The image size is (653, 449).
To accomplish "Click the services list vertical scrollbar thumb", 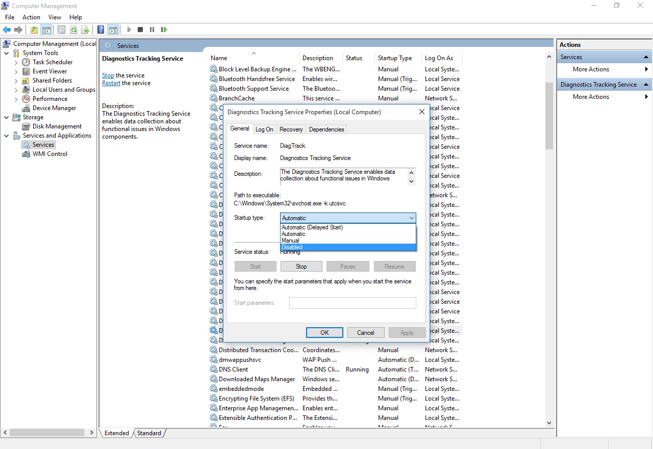I will (x=549, y=116).
